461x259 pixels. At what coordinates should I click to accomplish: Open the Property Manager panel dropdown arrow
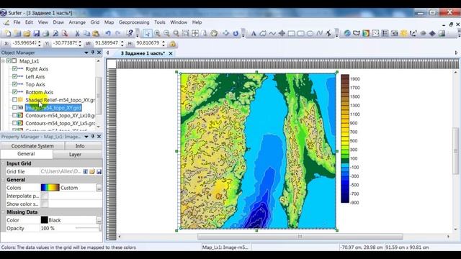pyautogui.click(x=86, y=137)
